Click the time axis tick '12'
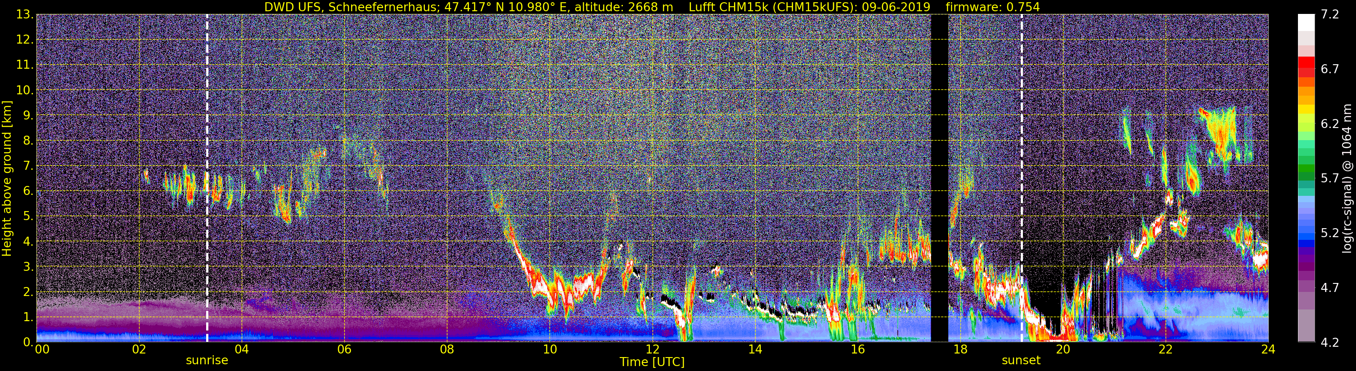This screenshot has width=1356, height=371. [x=652, y=350]
